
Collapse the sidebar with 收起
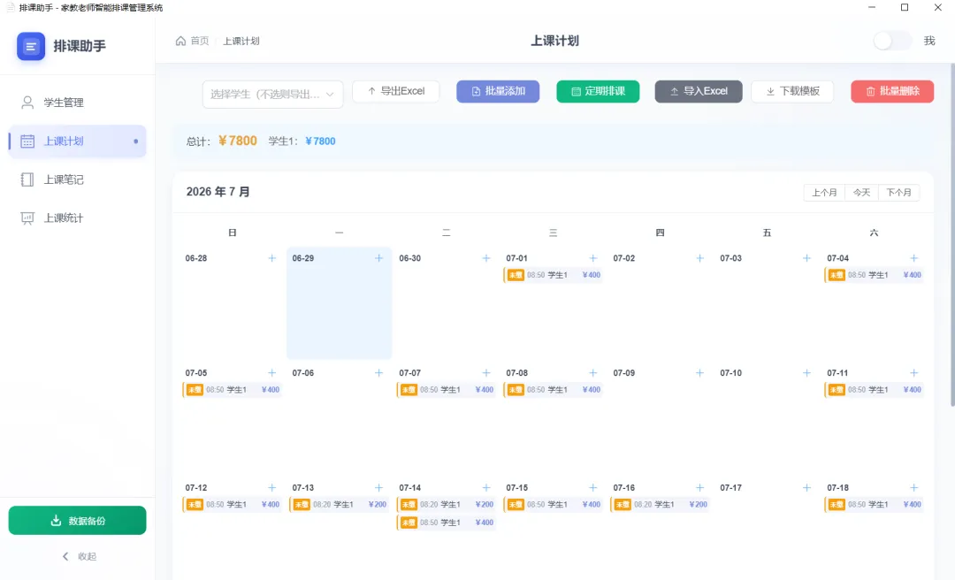80,556
